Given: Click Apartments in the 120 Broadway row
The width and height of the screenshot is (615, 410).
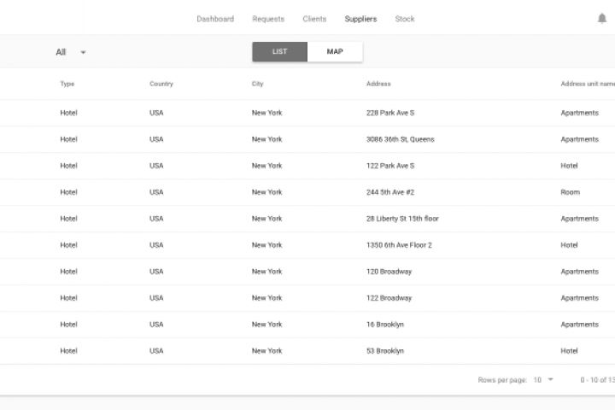Looking at the screenshot, I should click(x=580, y=272).
